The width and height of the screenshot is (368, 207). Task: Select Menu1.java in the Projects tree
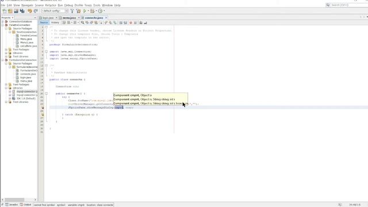[x=26, y=43]
